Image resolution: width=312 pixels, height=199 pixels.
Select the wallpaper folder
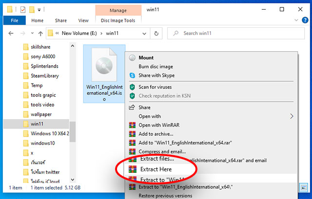click(x=41, y=114)
